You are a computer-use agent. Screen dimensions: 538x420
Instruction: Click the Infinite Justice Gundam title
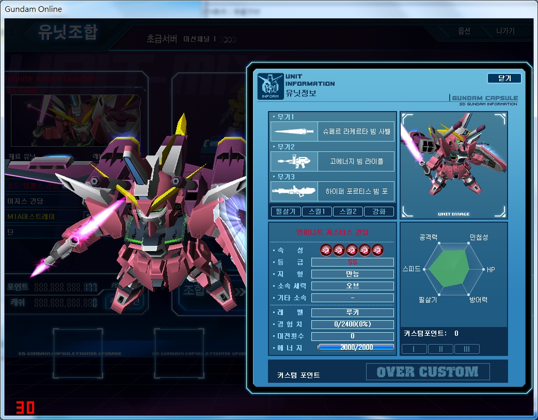(x=51, y=79)
